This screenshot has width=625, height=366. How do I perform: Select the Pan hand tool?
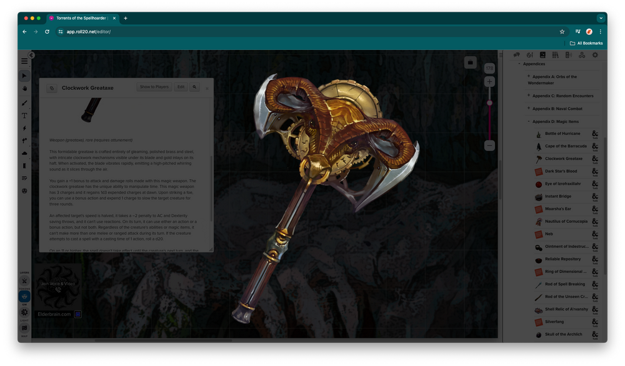point(24,89)
